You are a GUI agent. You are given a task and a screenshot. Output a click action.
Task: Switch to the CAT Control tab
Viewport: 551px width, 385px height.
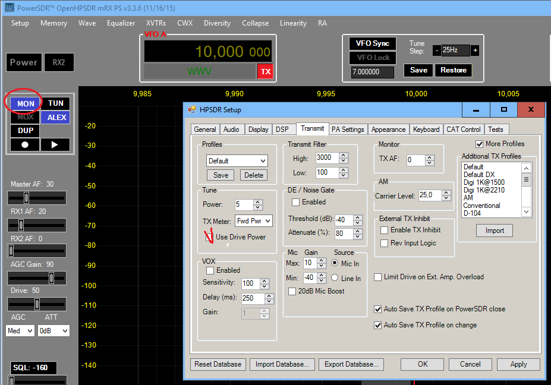pyautogui.click(x=463, y=130)
